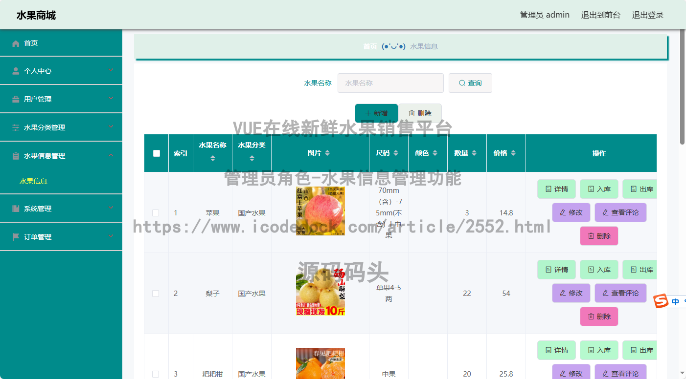Open 详情 for the 耙耙柑 row
686x379 pixels.
(556, 350)
